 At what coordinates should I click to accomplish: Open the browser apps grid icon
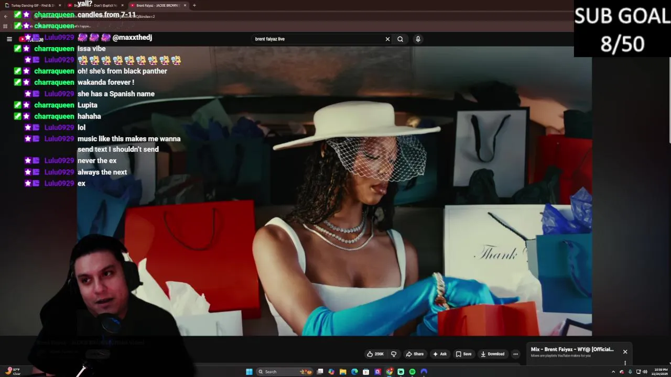point(5,26)
